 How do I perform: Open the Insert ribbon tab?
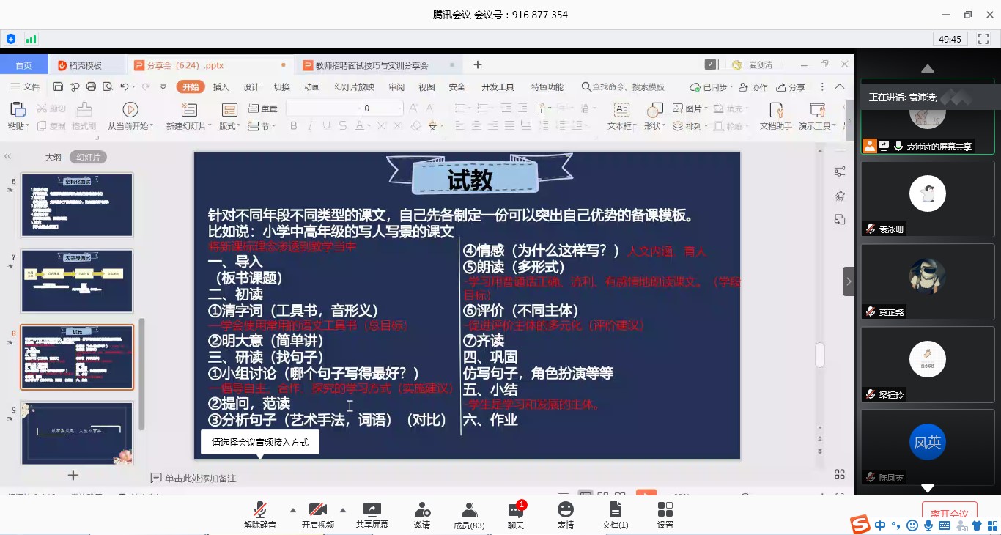[221, 87]
